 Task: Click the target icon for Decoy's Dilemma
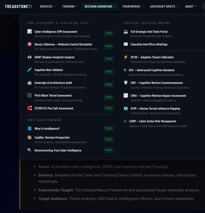tap(29, 44)
